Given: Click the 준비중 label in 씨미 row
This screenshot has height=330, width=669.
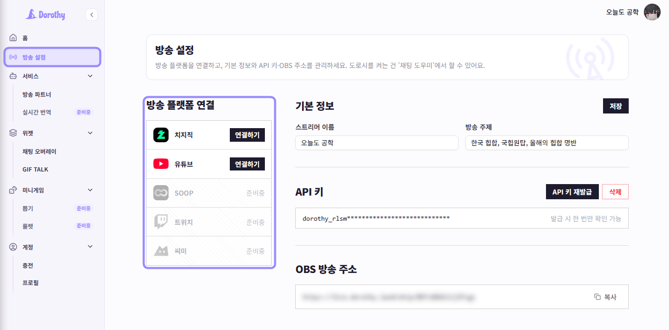Looking at the screenshot, I should (255, 251).
